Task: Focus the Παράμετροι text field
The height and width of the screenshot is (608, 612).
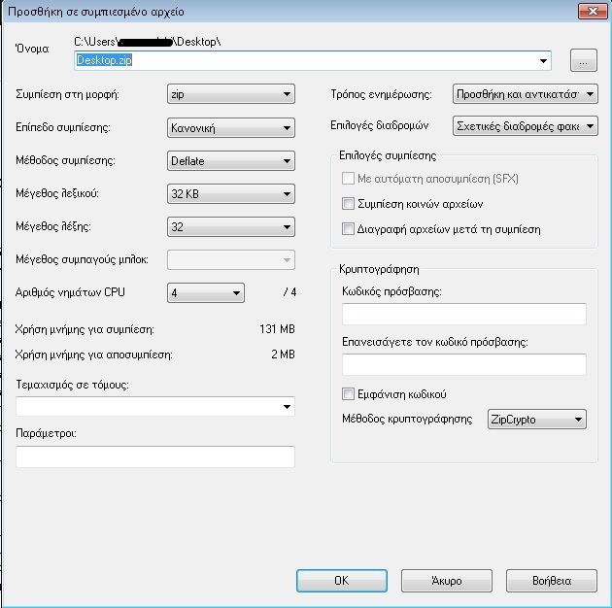Action: pyautogui.click(x=155, y=456)
